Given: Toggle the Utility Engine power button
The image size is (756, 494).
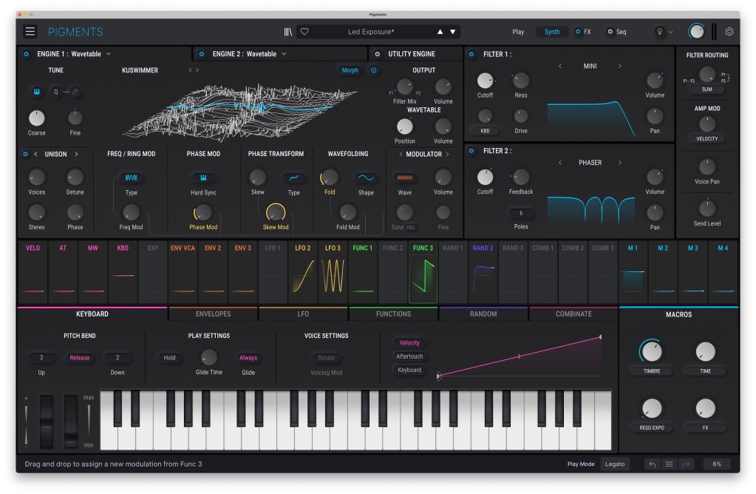Looking at the screenshot, I should pyautogui.click(x=377, y=54).
